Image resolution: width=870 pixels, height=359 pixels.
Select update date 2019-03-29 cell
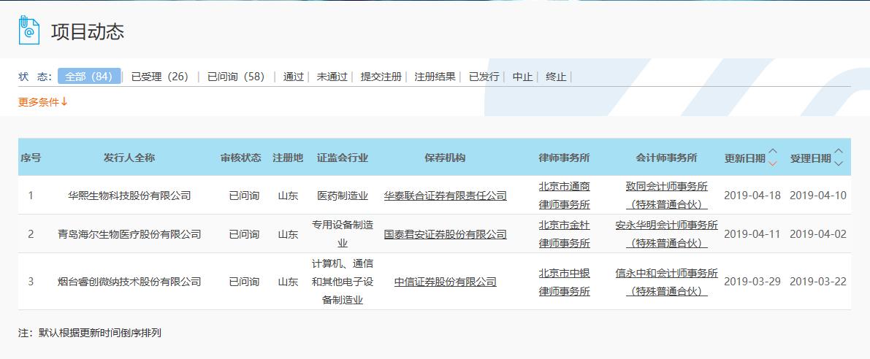click(x=752, y=282)
